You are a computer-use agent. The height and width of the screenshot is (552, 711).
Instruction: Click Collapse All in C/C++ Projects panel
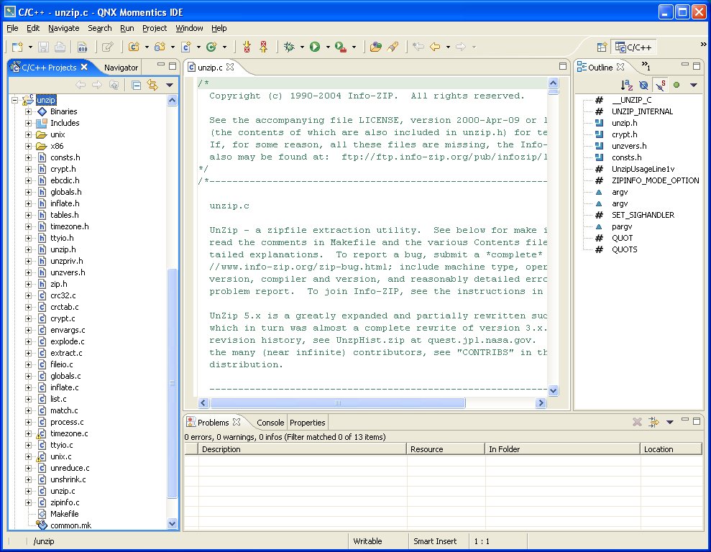[x=137, y=86]
